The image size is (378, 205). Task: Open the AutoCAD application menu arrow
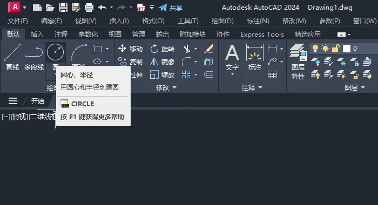click(24, 8)
